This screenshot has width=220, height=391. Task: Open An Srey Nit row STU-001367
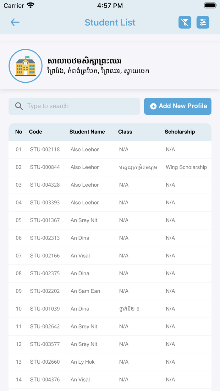pyautogui.click(x=110, y=220)
